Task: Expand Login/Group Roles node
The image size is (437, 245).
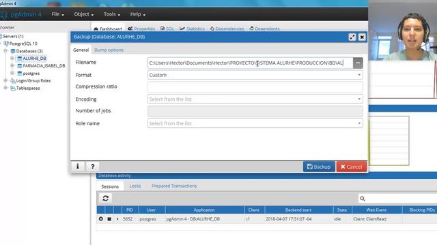Action: tap(5, 80)
